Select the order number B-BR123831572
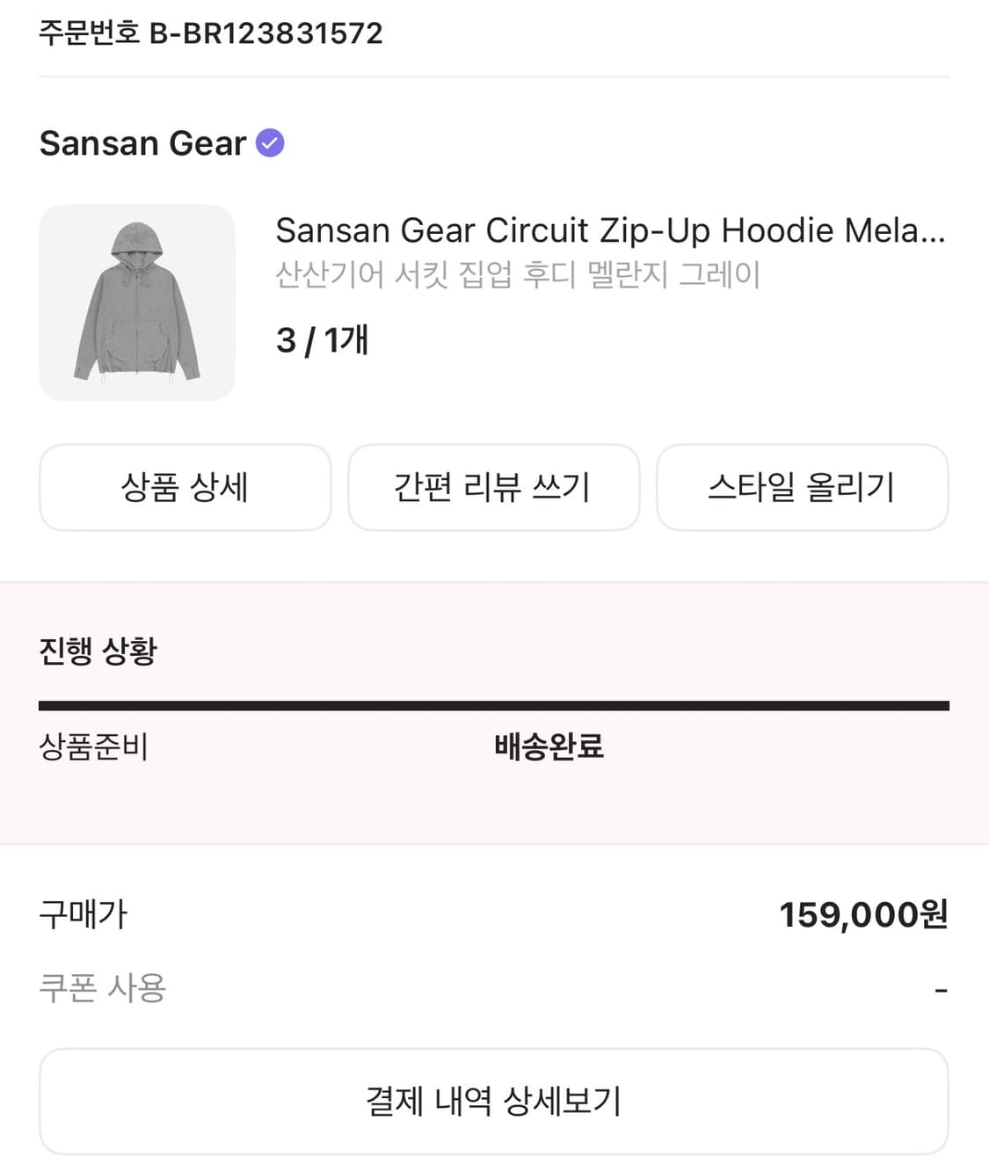This screenshot has width=989, height=1172. click(266, 33)
